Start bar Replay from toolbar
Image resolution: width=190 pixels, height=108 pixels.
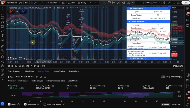(82, 3)
